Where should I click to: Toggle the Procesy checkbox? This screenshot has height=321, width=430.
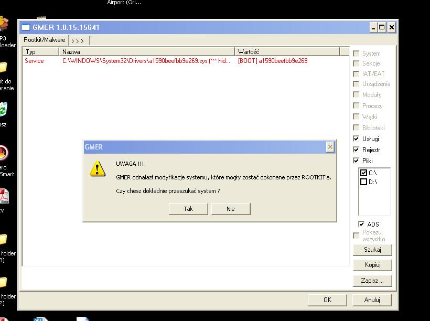point(356,105)
